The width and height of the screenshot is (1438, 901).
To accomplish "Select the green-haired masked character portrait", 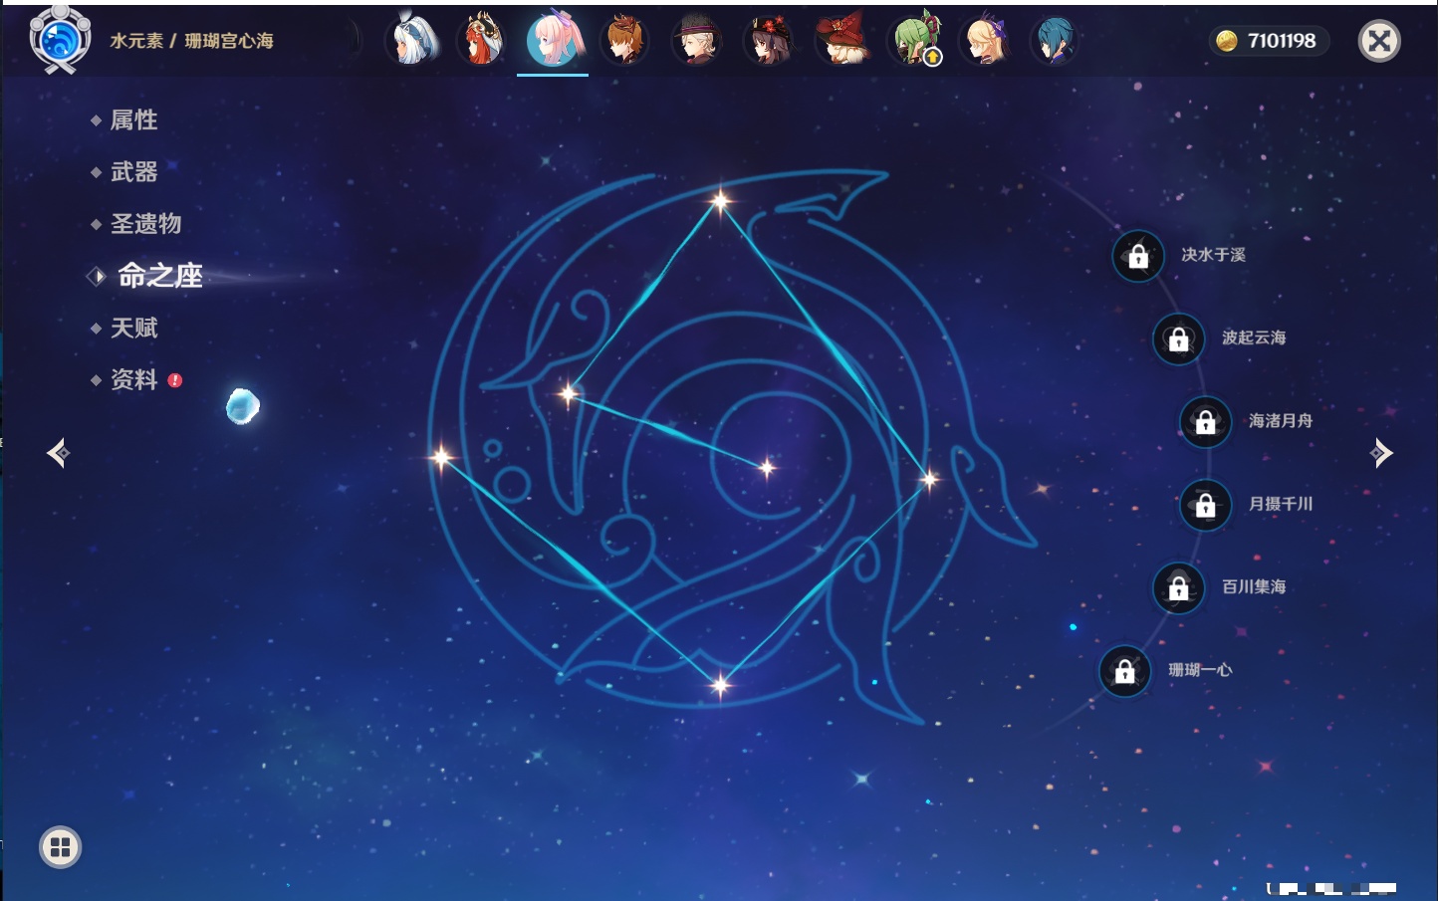I will (x=912, y=40).
